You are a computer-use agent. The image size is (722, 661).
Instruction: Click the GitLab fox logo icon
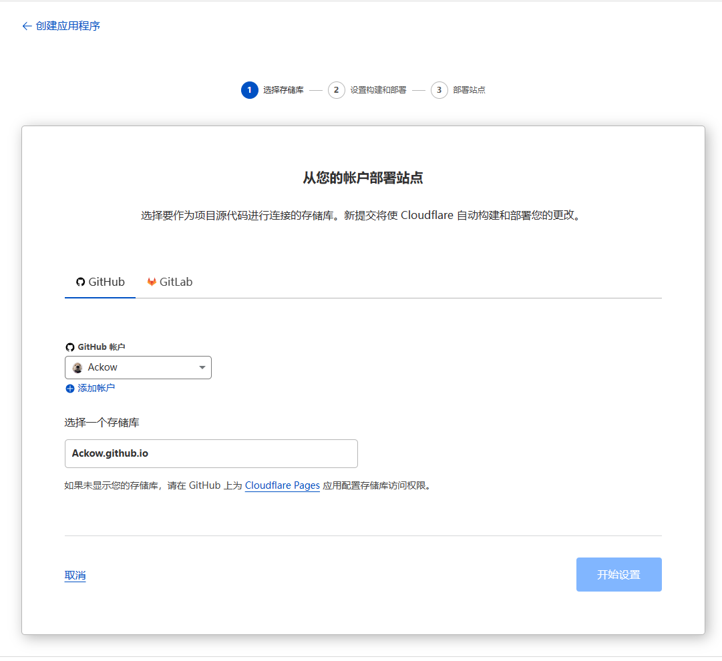(152, 282)
